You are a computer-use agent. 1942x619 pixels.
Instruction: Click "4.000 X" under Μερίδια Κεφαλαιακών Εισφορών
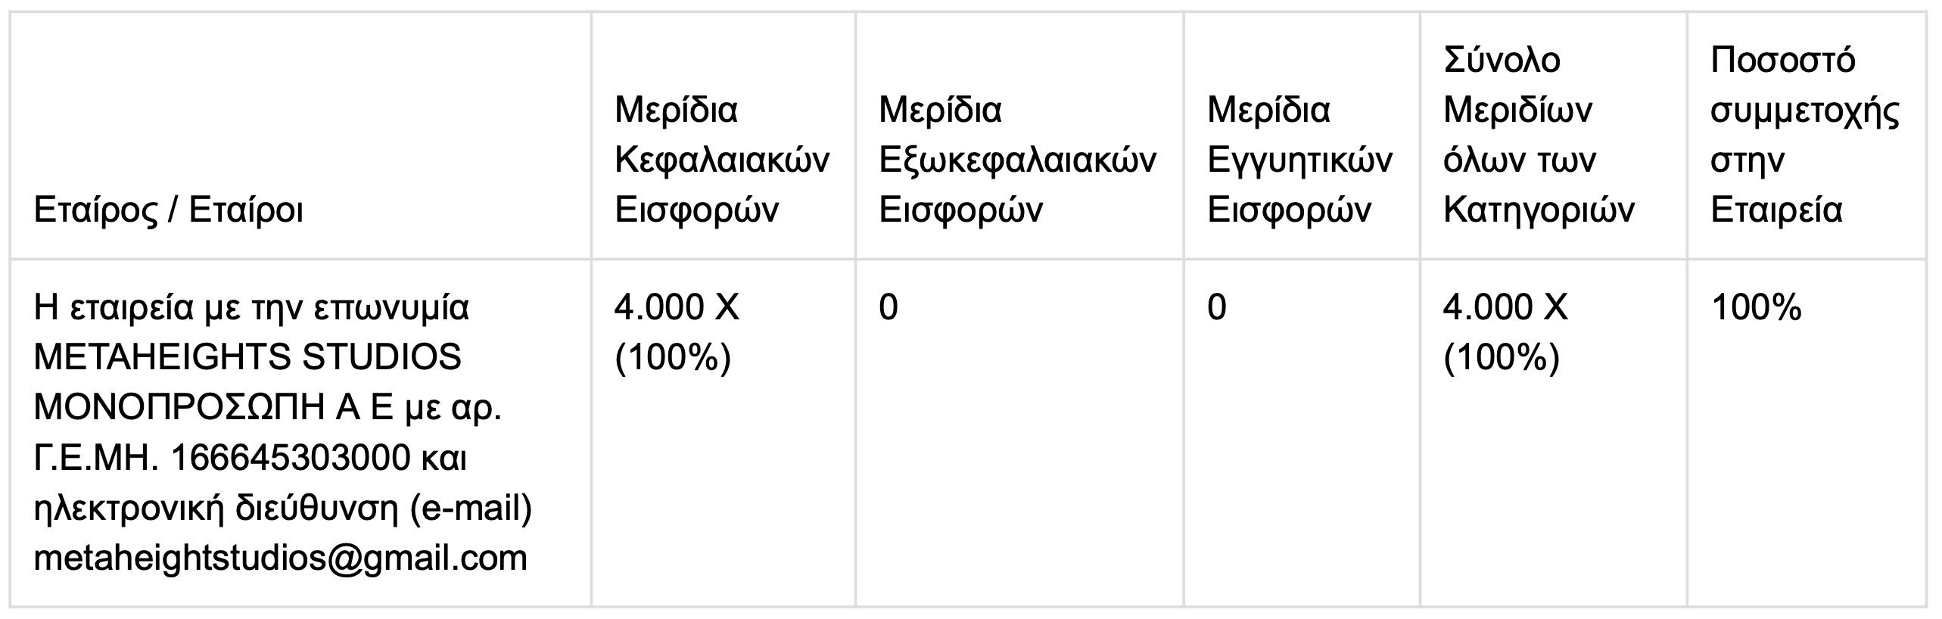[x=677, y=307]
